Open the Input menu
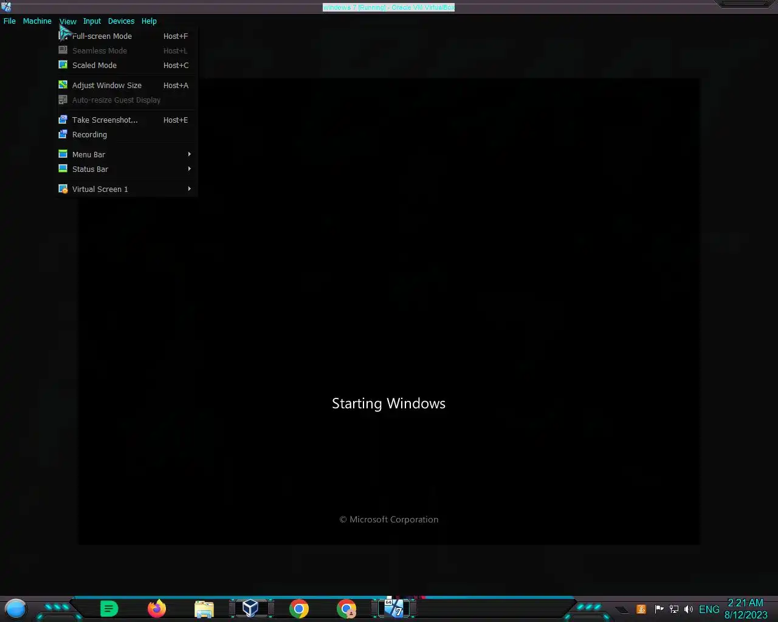Image resolution: width=778 pixels, height=622 pixels. click(x=92, y=21)
